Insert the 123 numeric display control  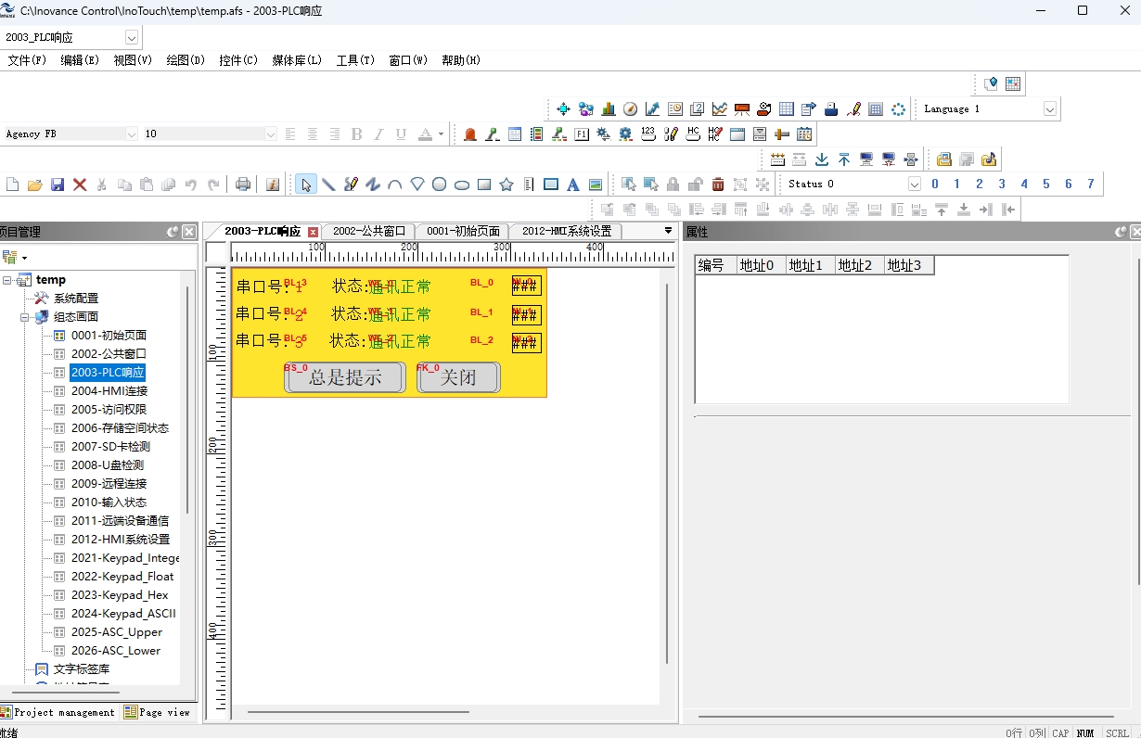click(x=648, y=134)
